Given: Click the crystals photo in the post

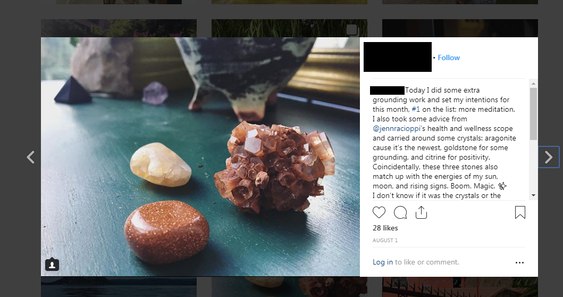Looking at the screenshot, I should [200, 157].
